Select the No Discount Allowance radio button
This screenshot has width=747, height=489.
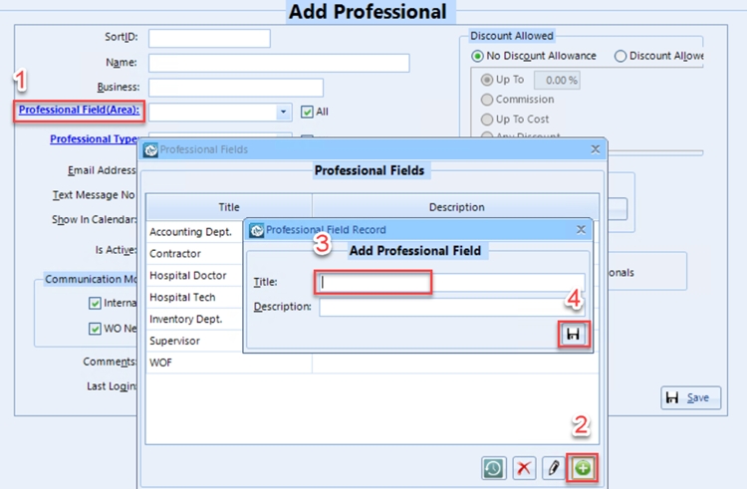pyautogui.click(x=478, y=56)
